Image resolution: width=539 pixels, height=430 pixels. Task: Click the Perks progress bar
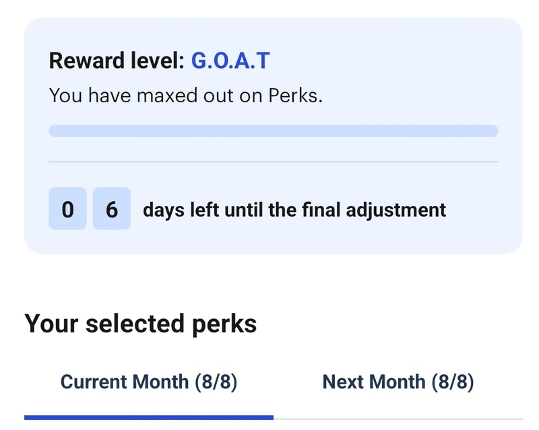(x=273, y=131)
